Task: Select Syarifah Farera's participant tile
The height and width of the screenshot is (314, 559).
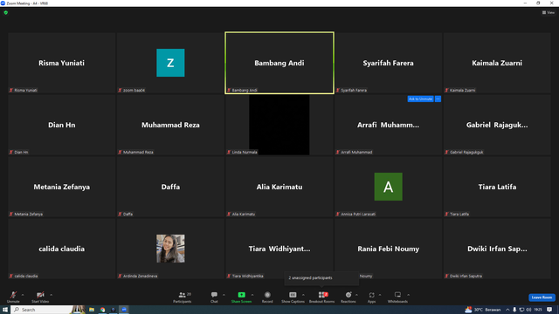Action: click(x=388, y=63)
